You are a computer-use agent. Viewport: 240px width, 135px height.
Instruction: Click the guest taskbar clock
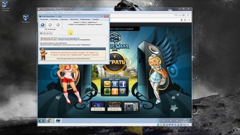pyautogui.click(x=184, y=121)
